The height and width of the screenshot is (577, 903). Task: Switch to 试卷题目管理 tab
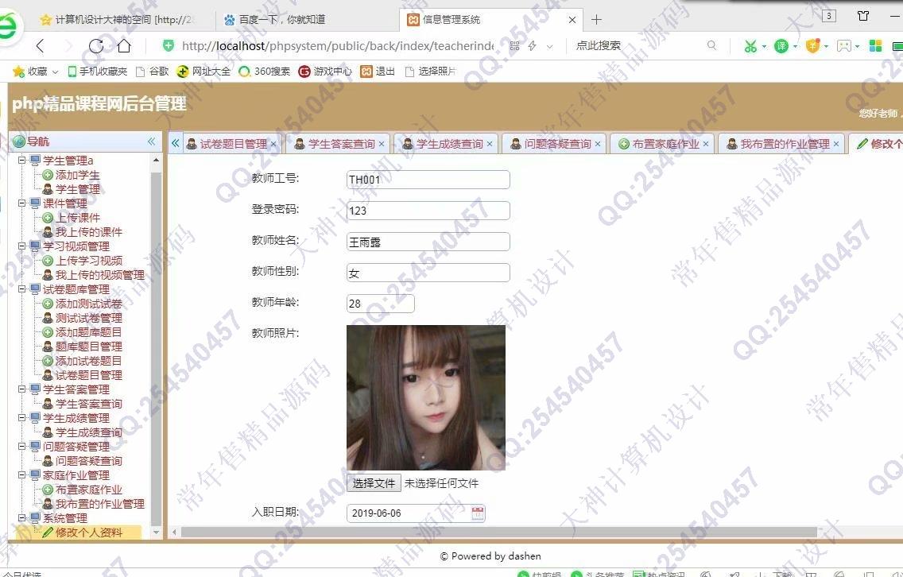pos(233,144)
